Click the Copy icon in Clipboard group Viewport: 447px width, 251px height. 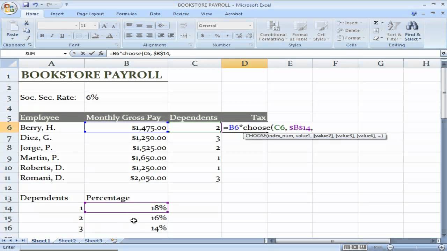27,31
